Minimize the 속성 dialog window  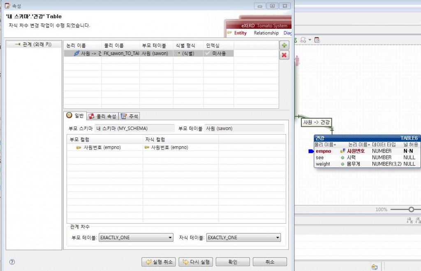pos(260,6)
